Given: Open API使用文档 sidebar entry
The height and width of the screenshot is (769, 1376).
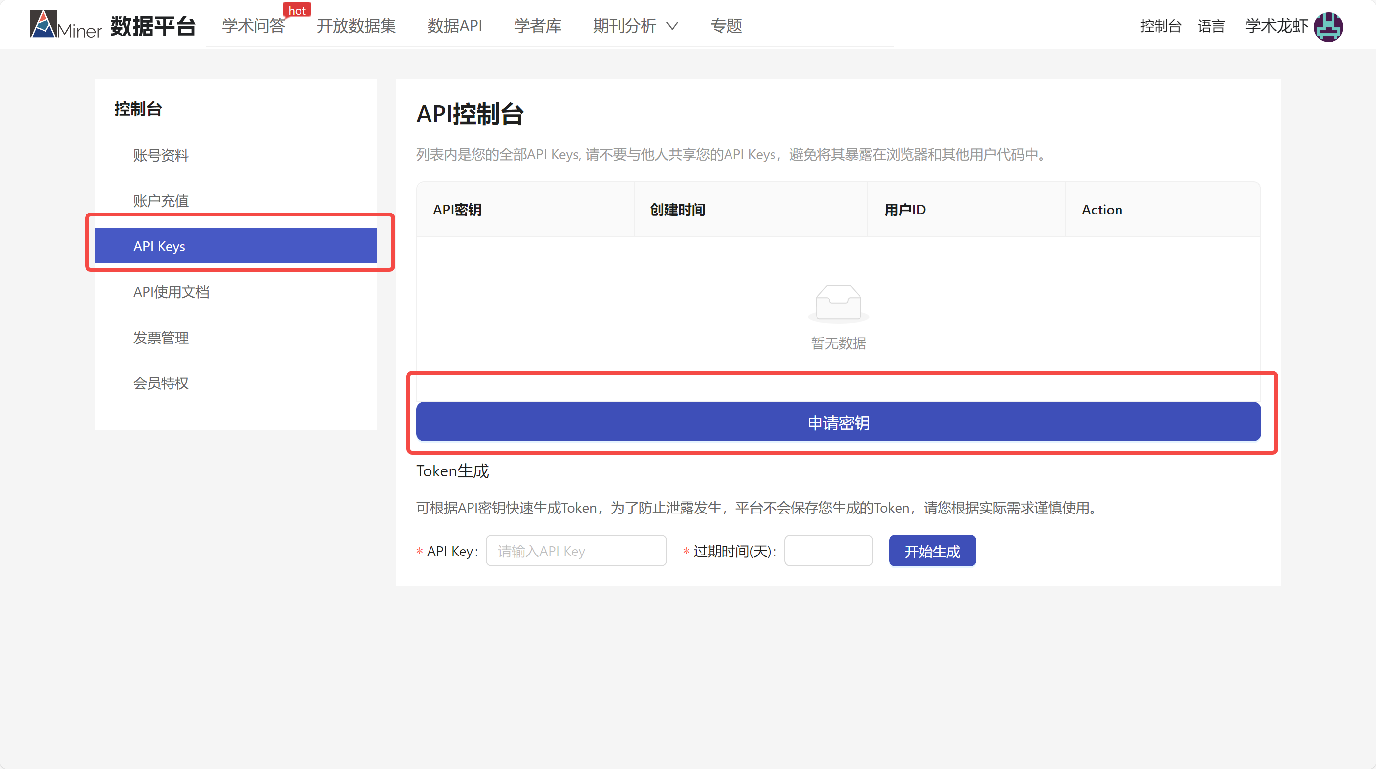Looking at the screenshot, I should point(171,292).
